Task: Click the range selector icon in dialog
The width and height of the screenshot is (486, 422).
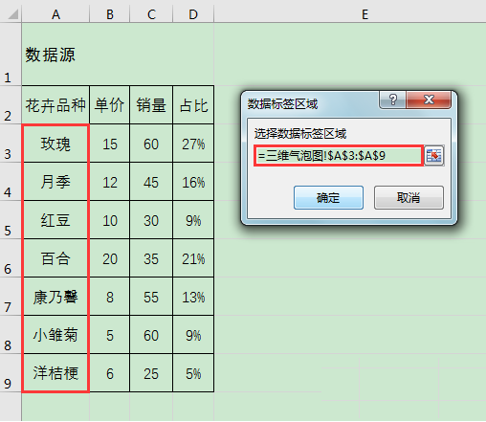Action: pos(434,156)
